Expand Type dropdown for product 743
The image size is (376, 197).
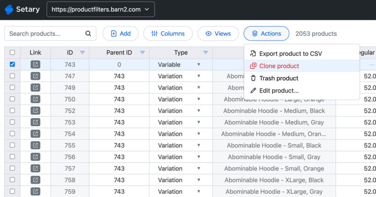[x=199, y=65]
